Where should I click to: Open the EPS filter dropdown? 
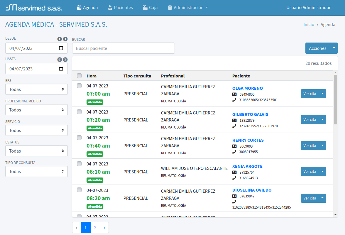pos(36,89)
